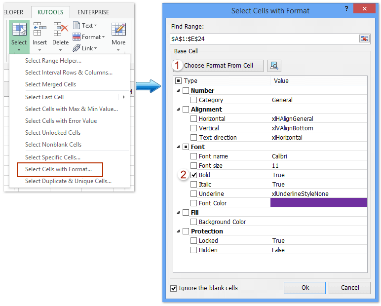Click the Ok button

[x=305, y=288]
